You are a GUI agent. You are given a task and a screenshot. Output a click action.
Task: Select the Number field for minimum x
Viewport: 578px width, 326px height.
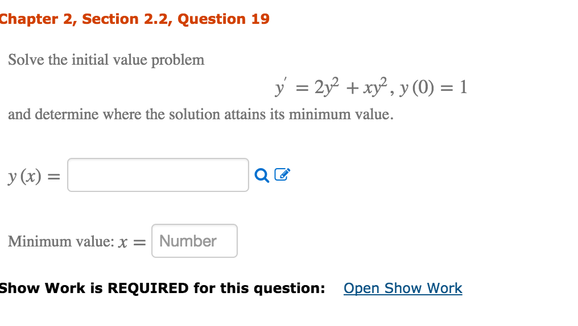pyautogui.click(x=194, y=241)
